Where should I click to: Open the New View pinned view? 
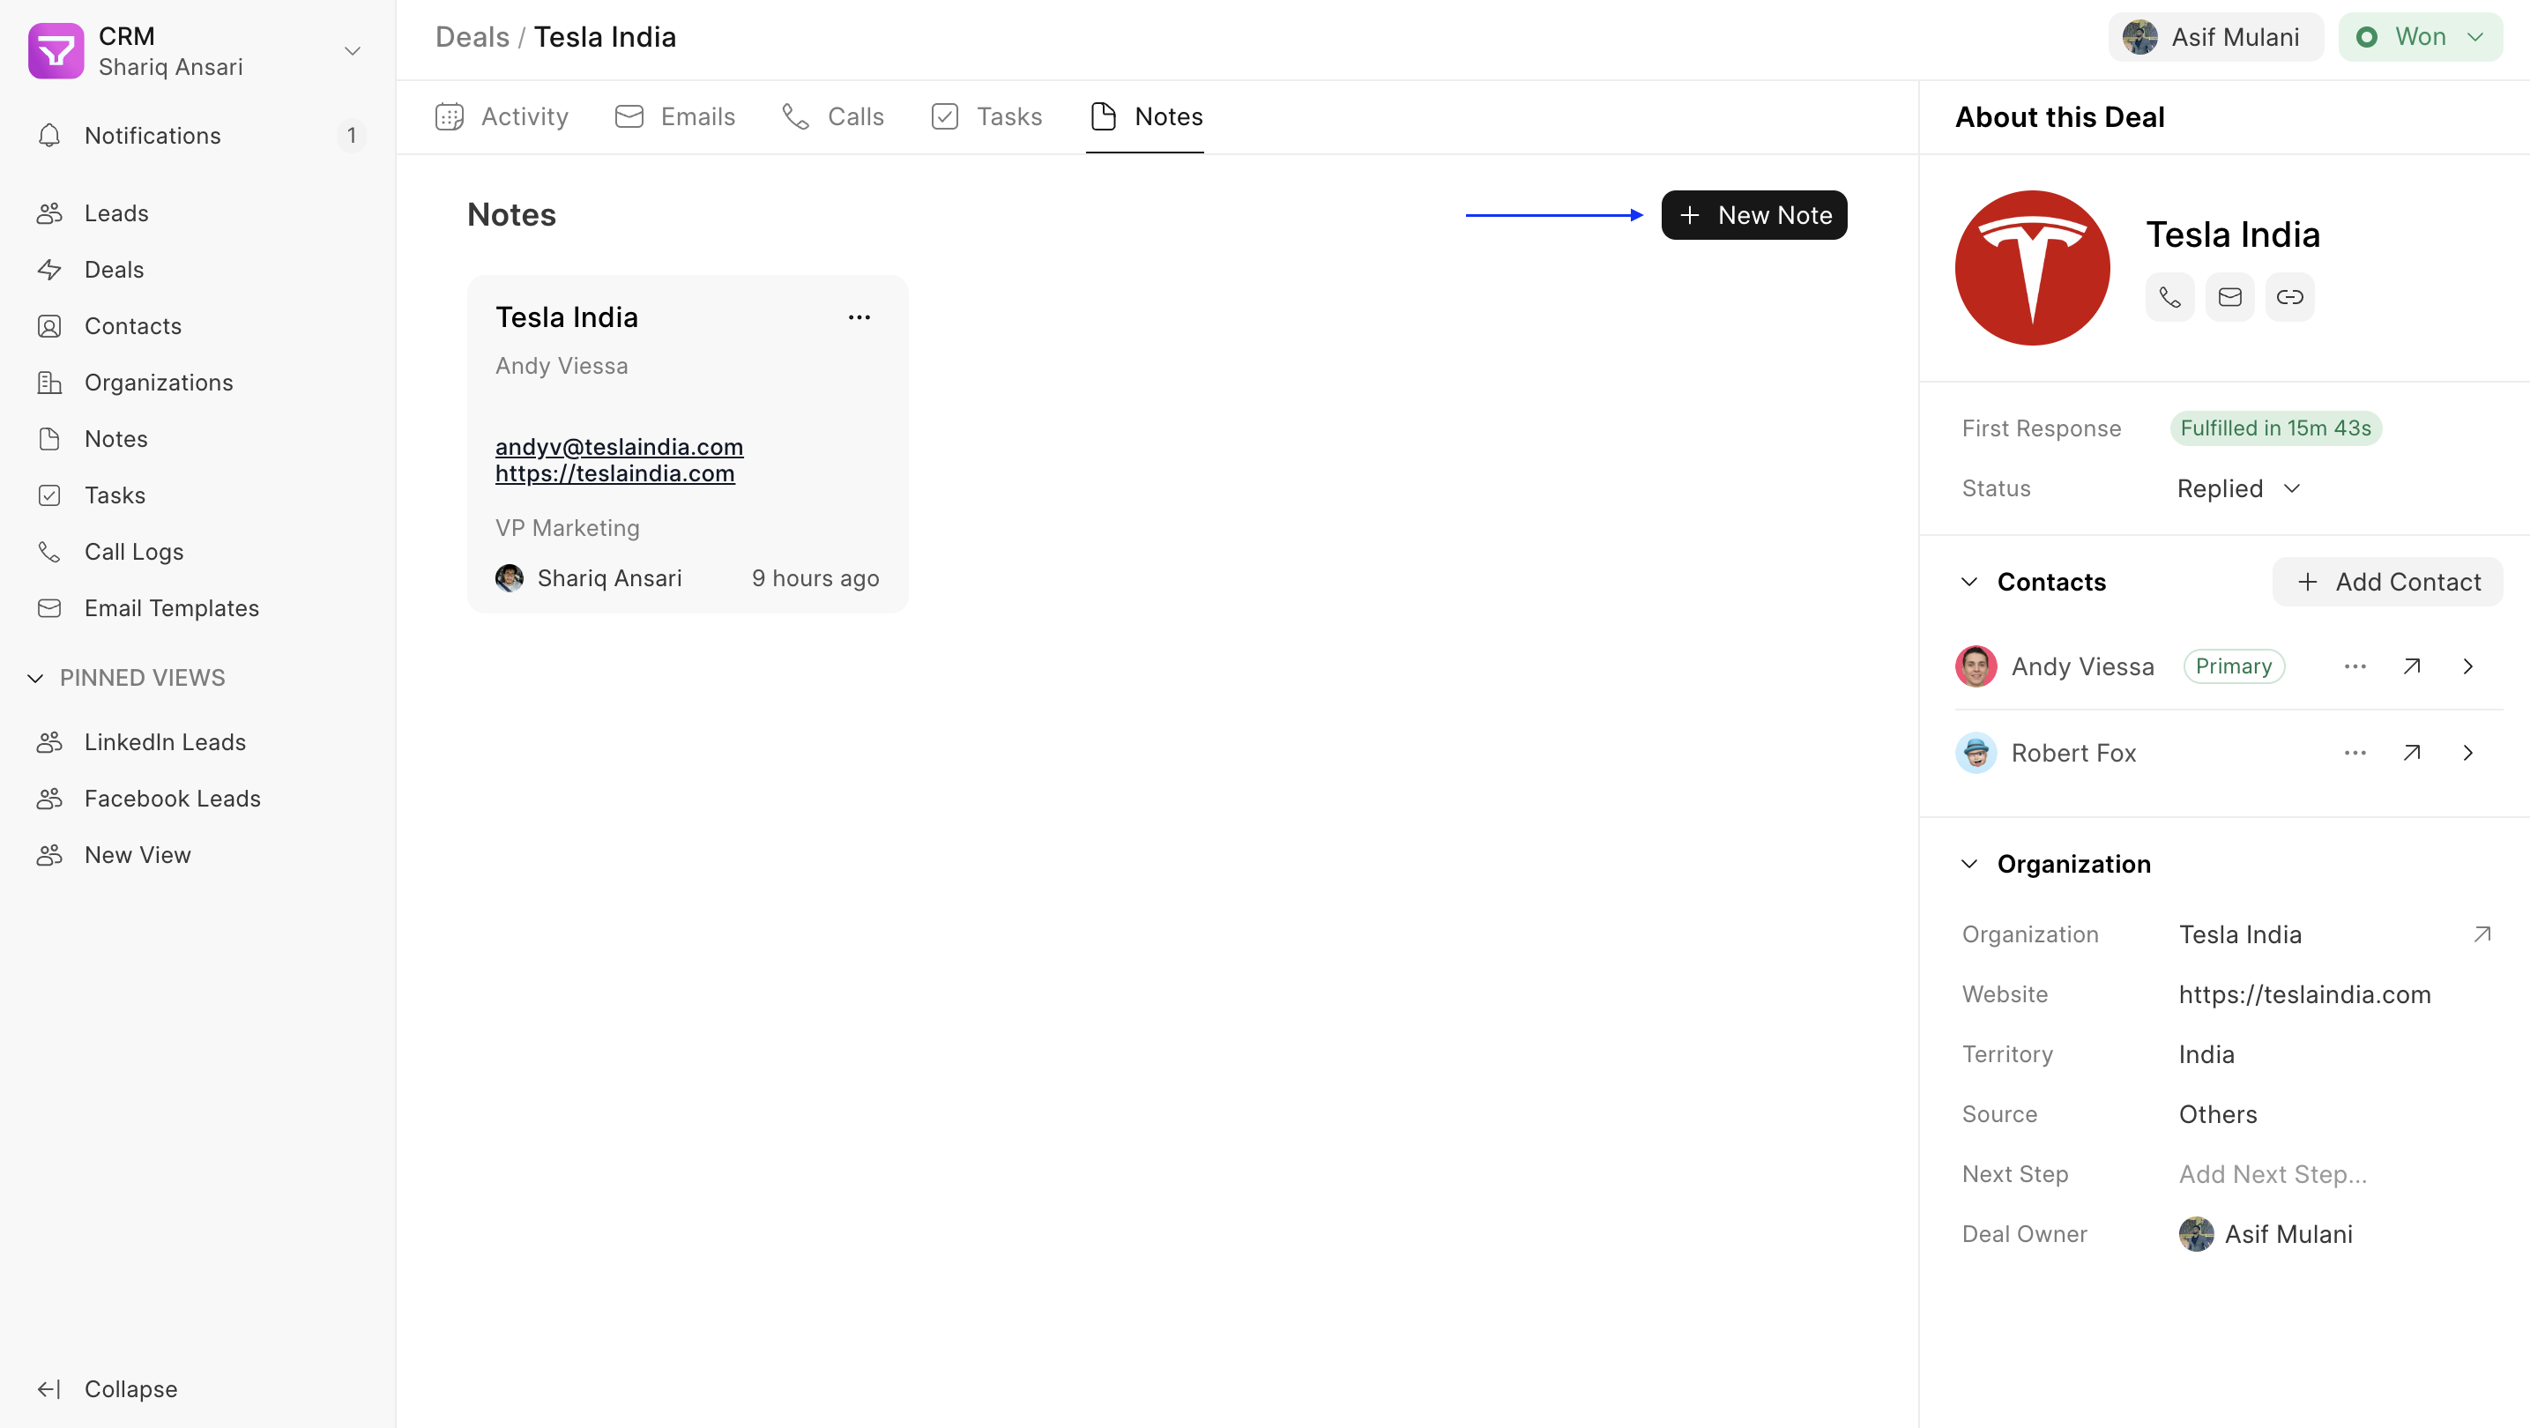click(197, 855)
